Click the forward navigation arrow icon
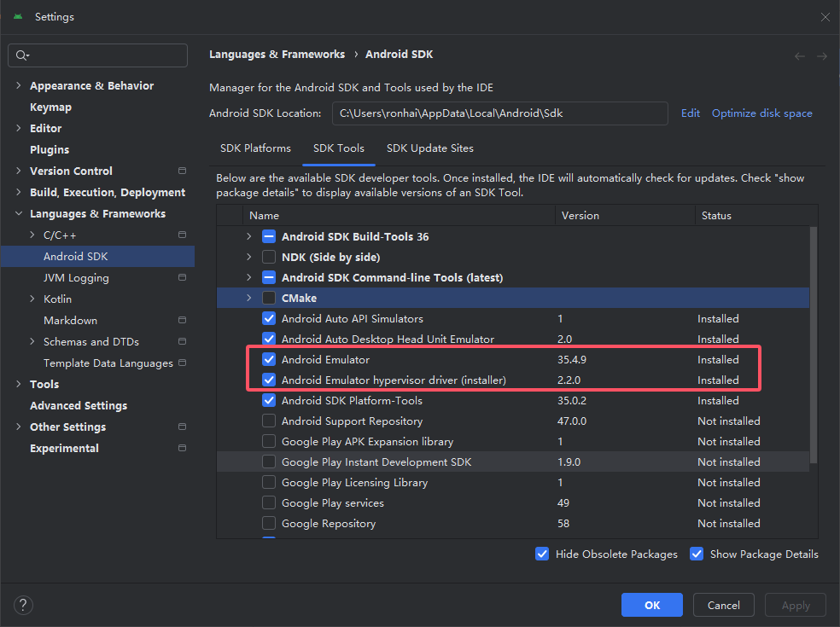The height and width of the screenshot is (627, 840). [822, 56]
